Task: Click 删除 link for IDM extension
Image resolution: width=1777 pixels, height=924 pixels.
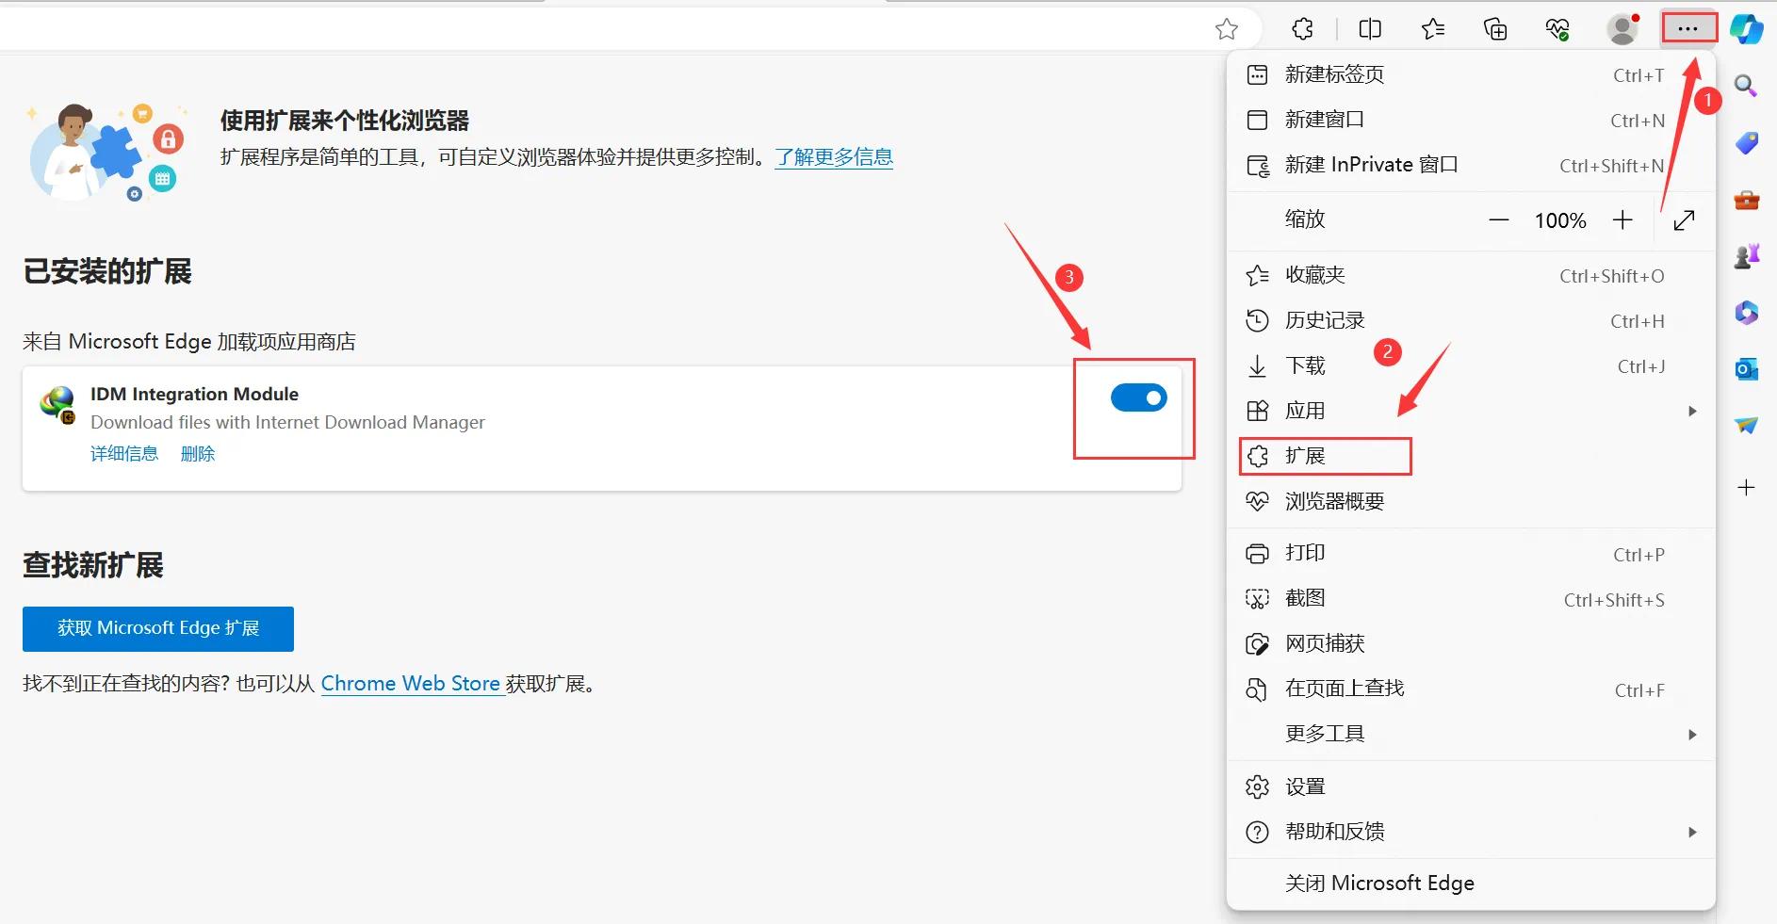Action: coord(198,454)
